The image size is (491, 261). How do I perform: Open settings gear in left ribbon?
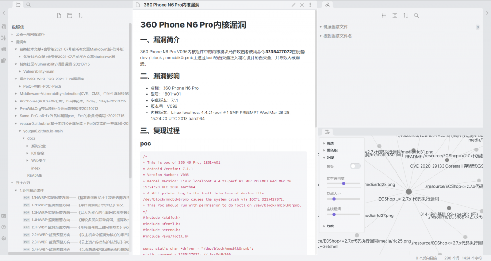[x=4, y=238]
